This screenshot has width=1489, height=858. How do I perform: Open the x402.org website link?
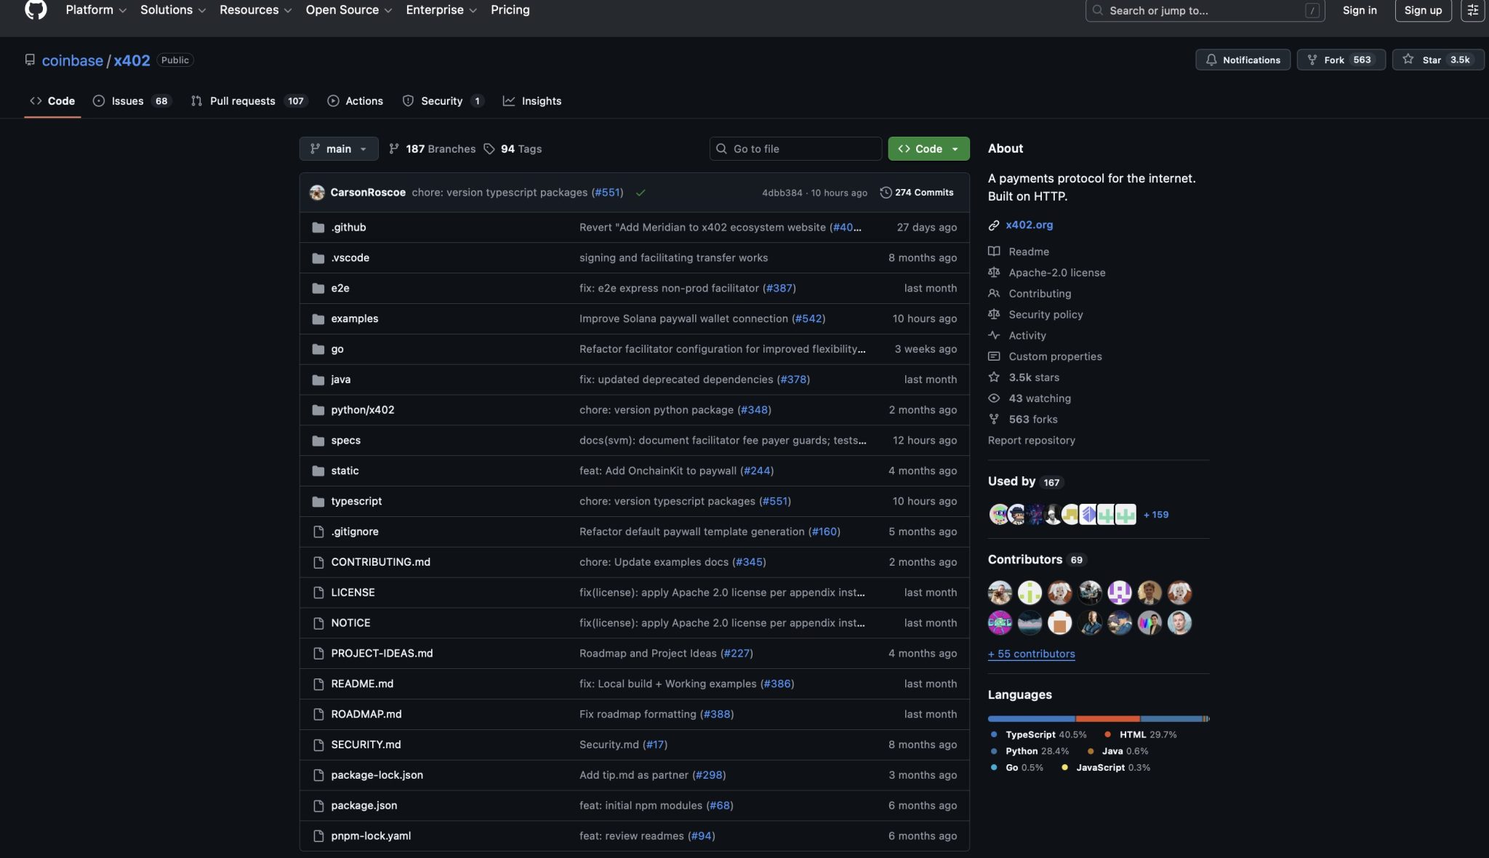1029,225
